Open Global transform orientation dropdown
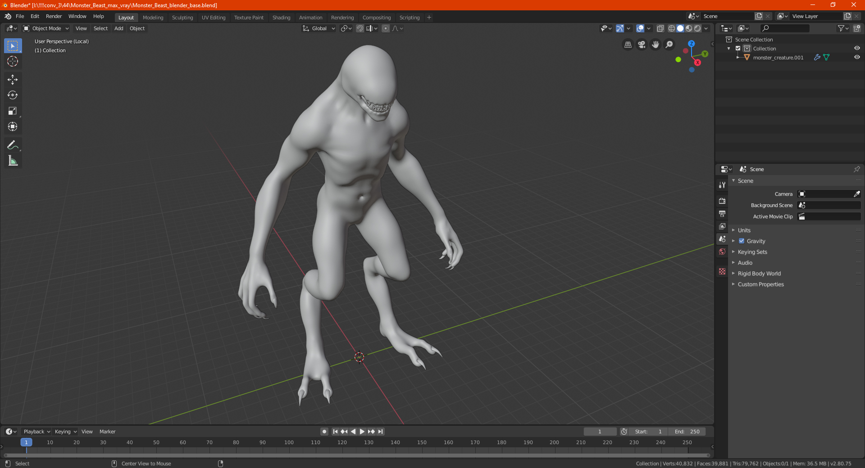The height and width of the screenshot is (468, 865). click(x=319, y=28)
